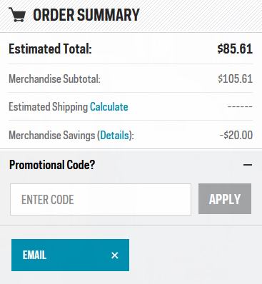
Task: Click the Estimated Shipping label text
Action: click(49, 107)
